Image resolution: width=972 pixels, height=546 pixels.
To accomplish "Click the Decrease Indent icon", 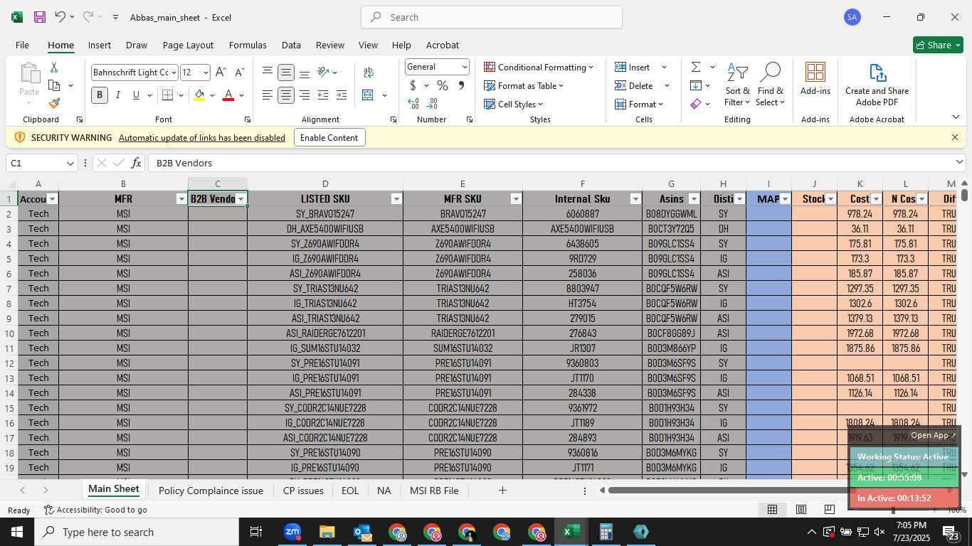I will click(323, 95).
